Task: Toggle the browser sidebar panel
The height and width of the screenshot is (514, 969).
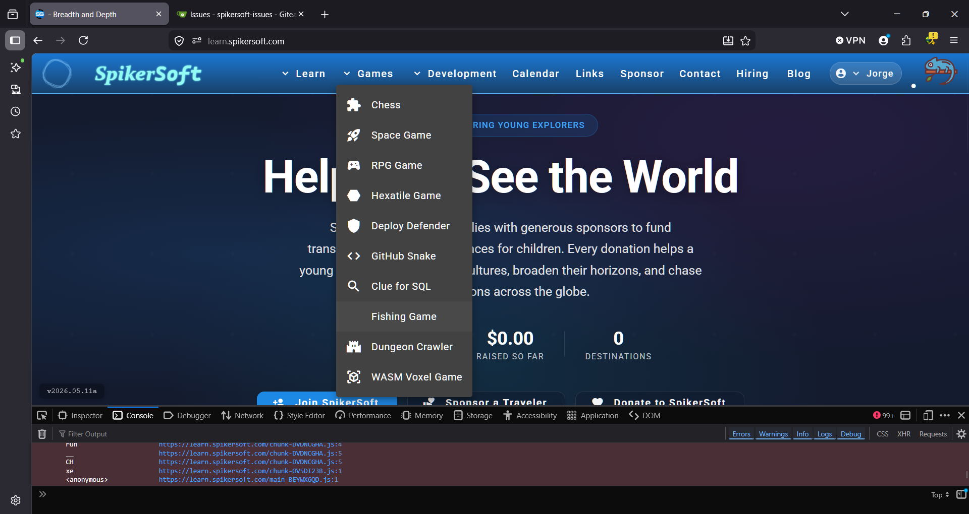Action: [15, 40]
